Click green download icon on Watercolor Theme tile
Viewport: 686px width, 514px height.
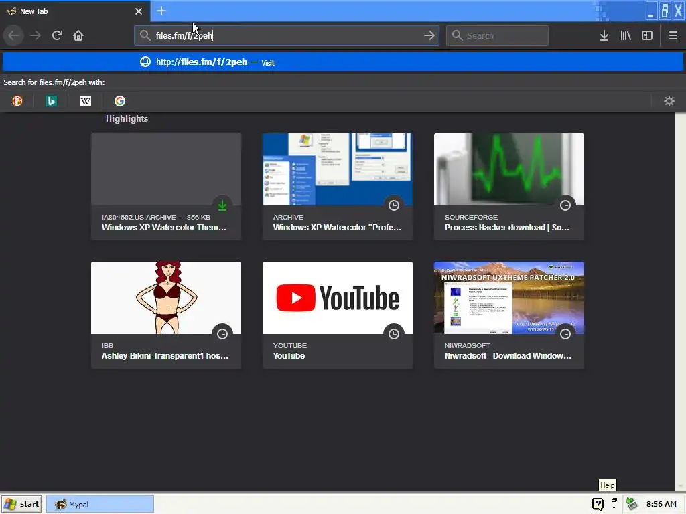point(222,205)
